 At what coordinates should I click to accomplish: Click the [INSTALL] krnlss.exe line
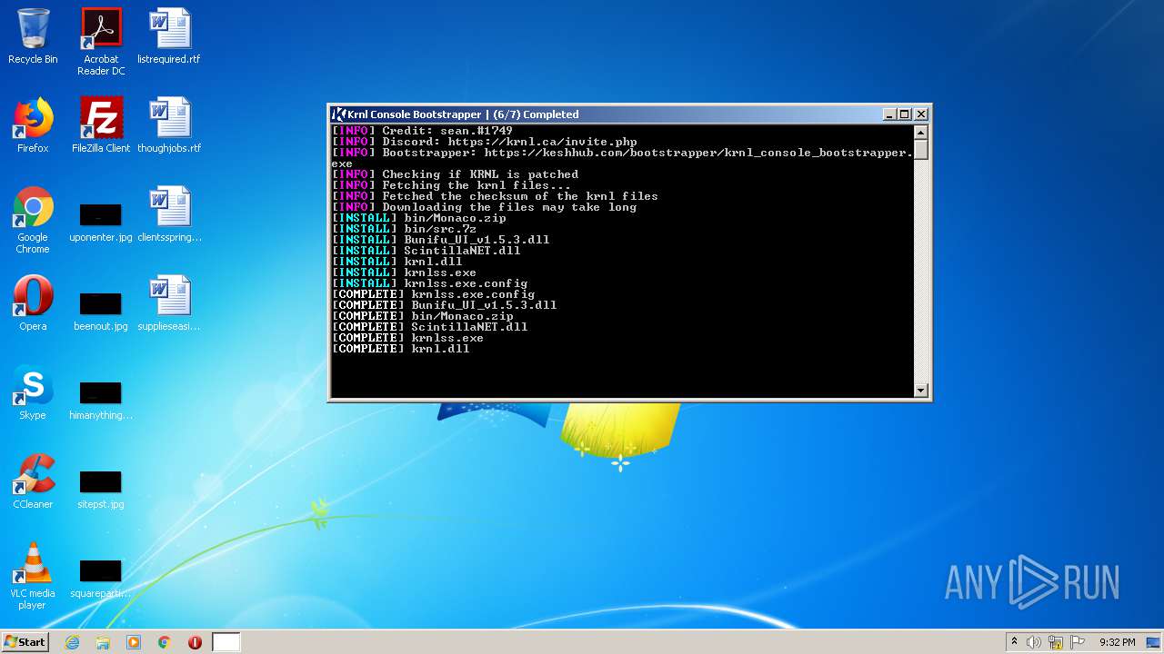(404, 272)
